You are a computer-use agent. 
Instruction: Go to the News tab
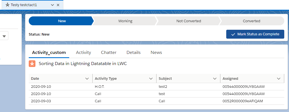pyautogui.click(x=156, y=53)
